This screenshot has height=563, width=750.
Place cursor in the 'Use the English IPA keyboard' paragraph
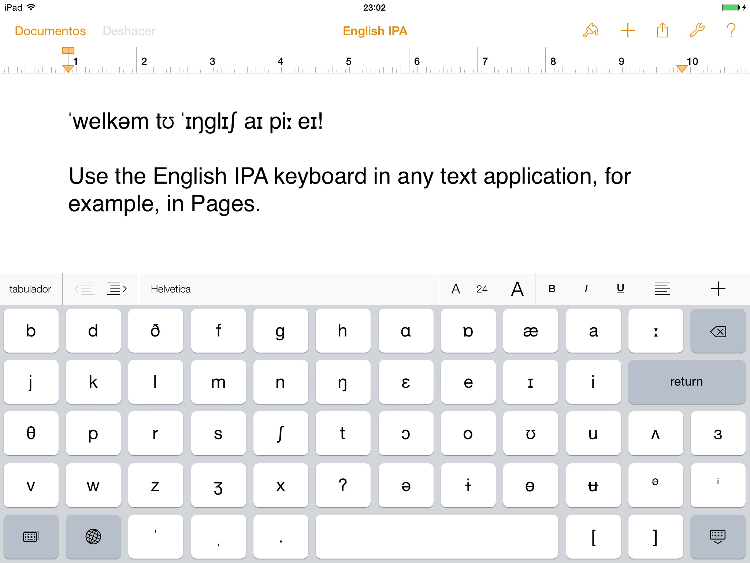pyautogui.click(x=350, y=189)
